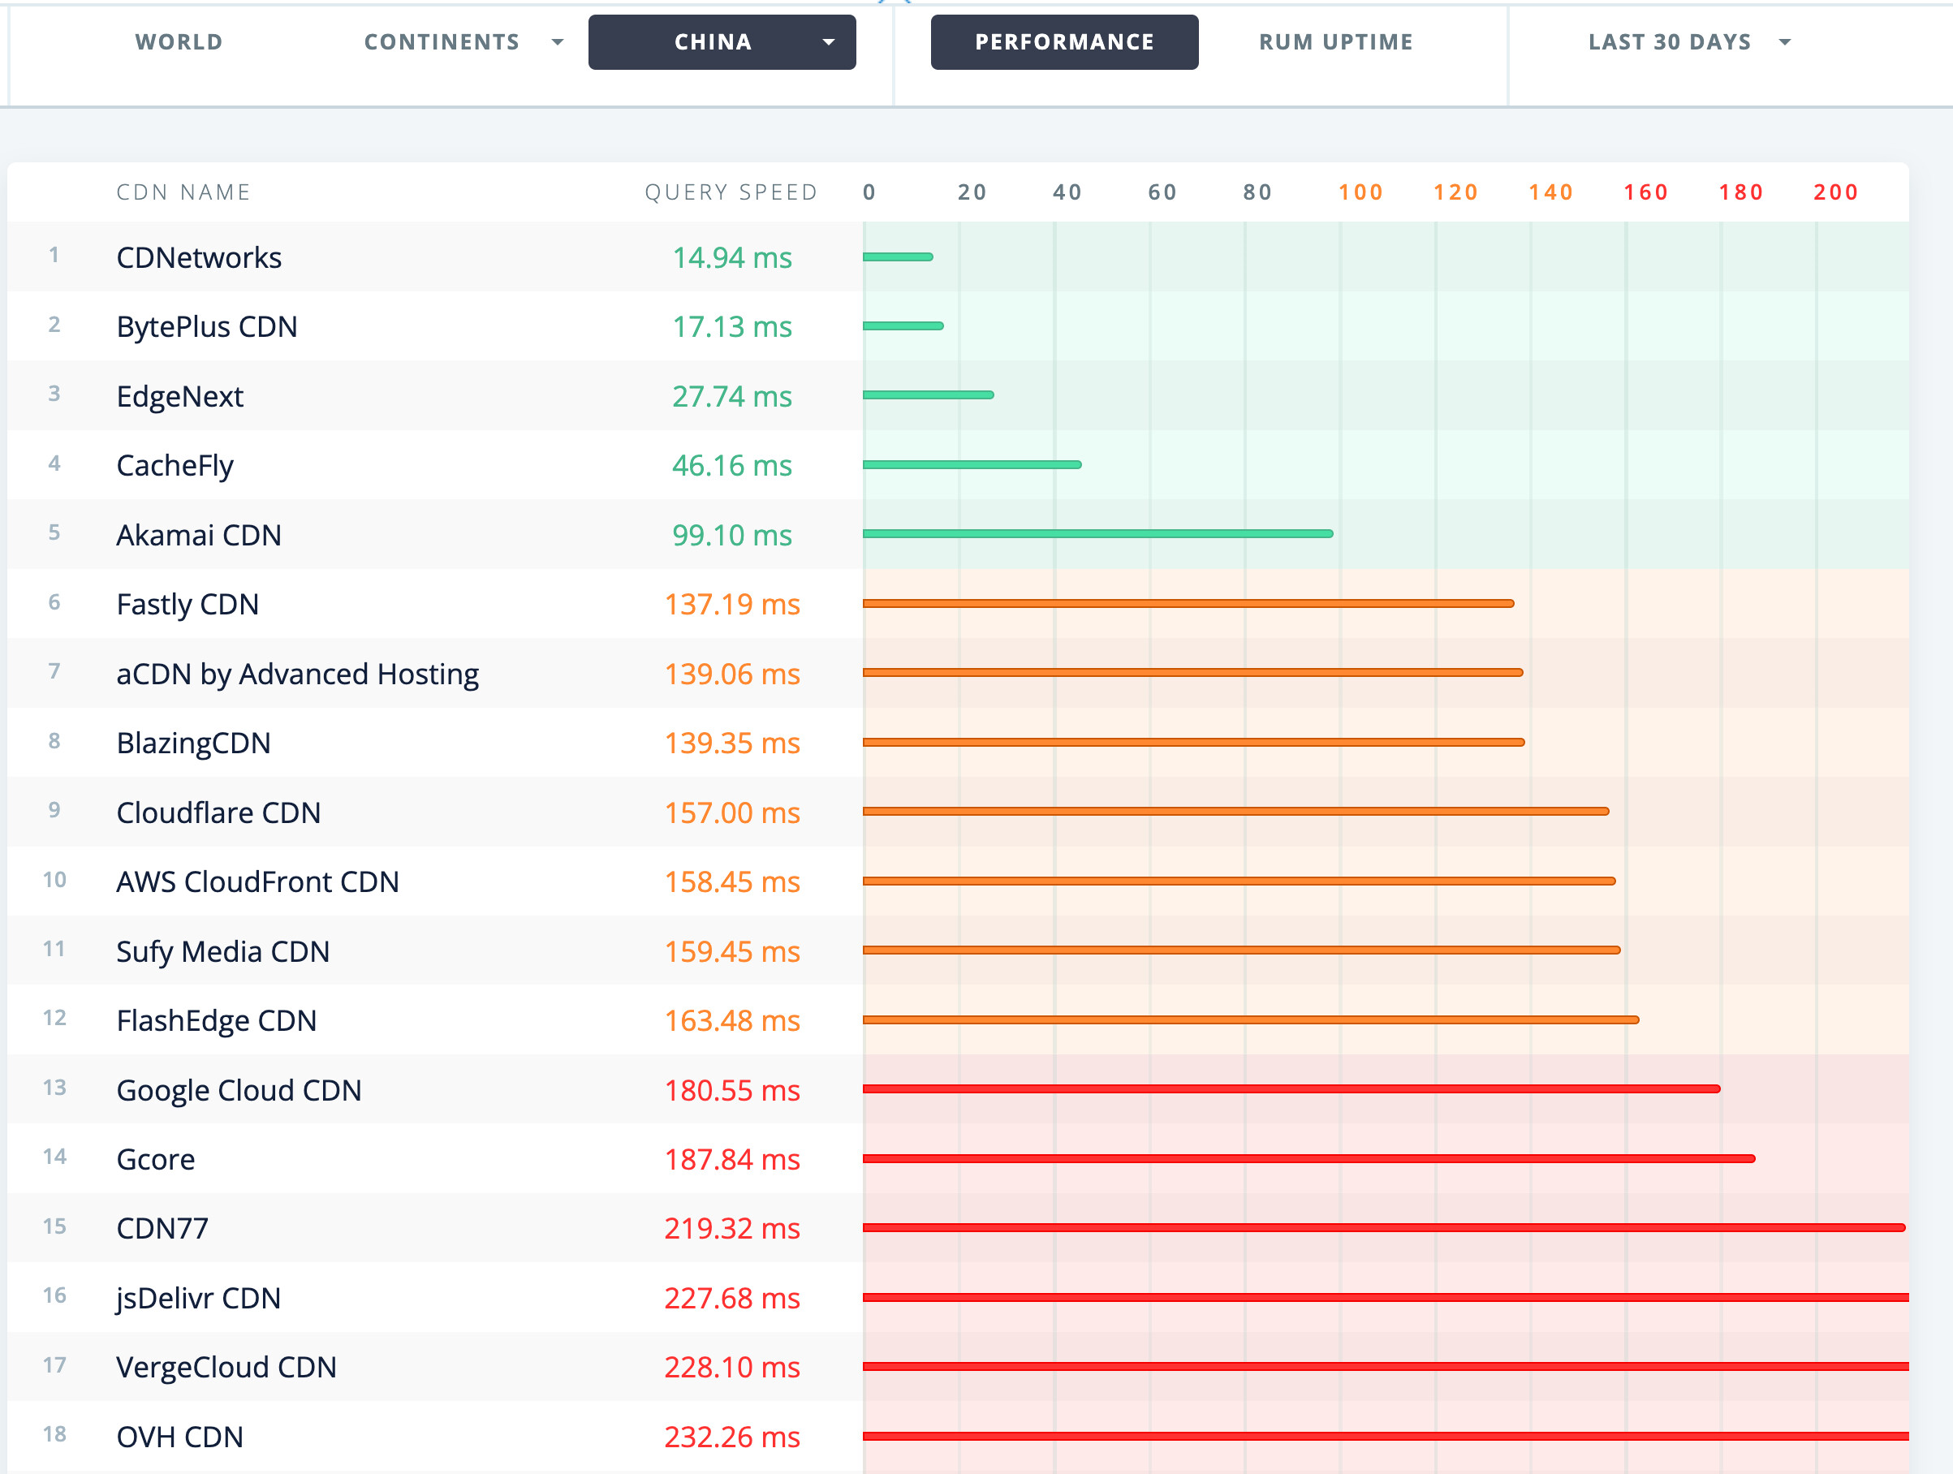1953x1474 pixels.
Task: Switch to the World tab
Action: [179, 42]
